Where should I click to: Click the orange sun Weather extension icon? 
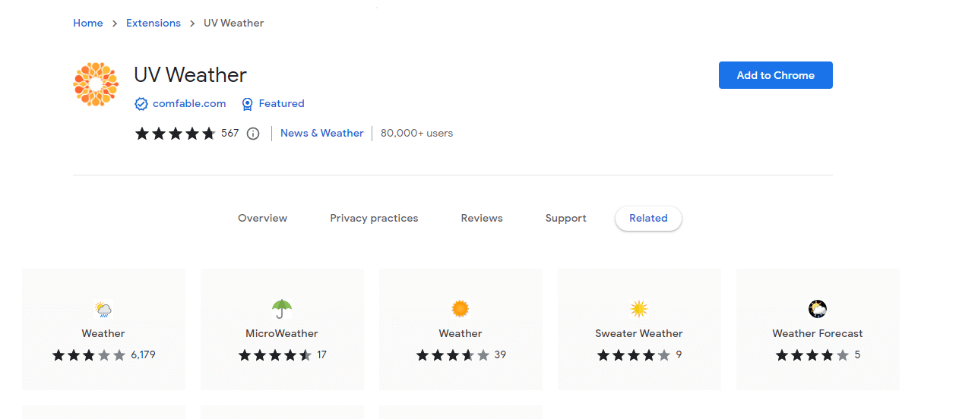click(x=461, y=309)
